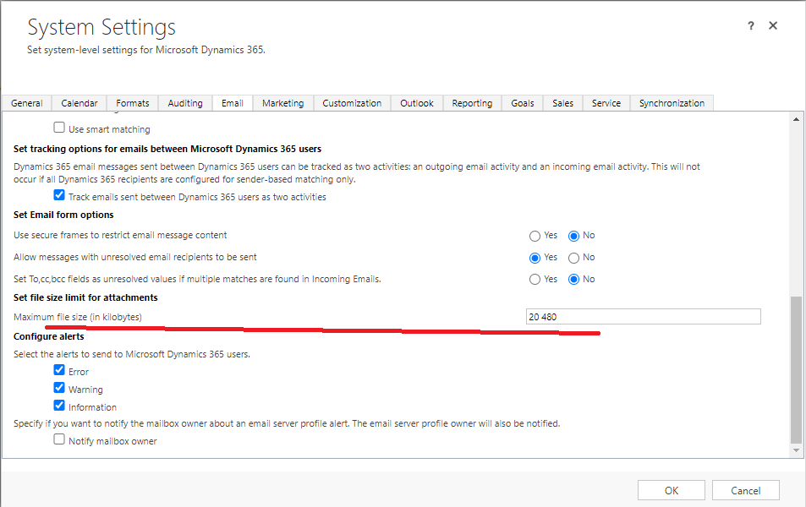806x507 pixels.
Task: Open the Synchronization tab
Action: [672, 103]
